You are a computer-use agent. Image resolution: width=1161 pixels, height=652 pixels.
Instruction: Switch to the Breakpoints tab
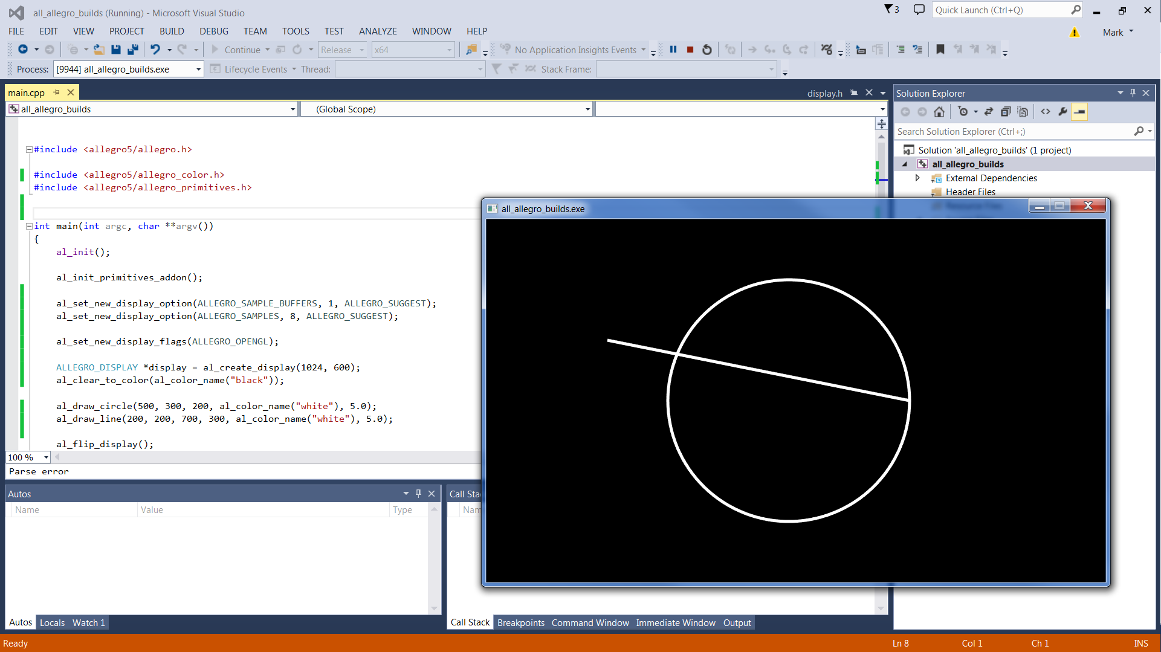point(520,622)
